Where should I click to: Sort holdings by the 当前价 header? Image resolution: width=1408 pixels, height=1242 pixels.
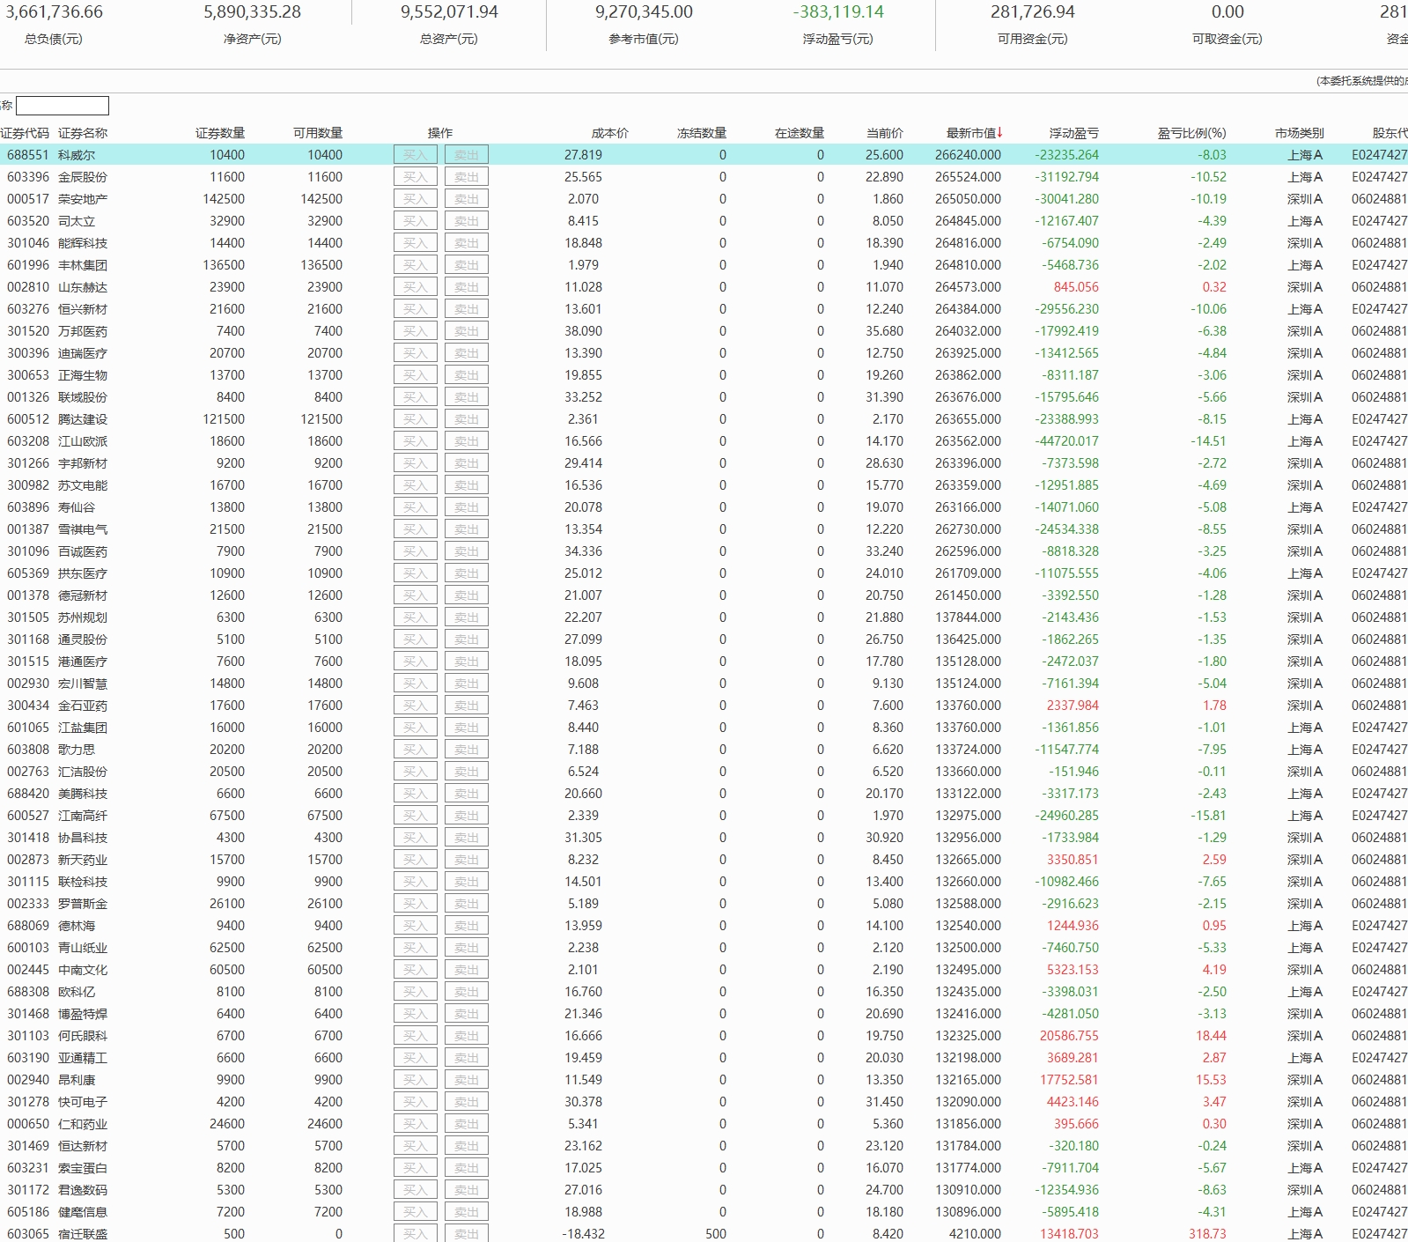[x=884, y=133]
